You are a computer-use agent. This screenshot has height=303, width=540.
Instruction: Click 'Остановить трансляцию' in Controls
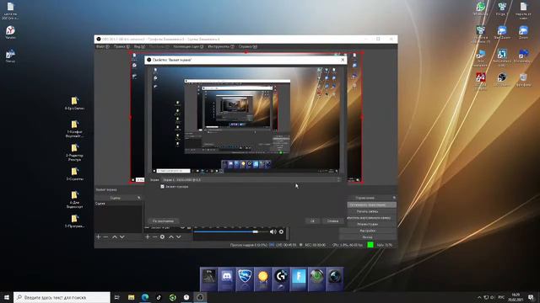pos(371,205)
